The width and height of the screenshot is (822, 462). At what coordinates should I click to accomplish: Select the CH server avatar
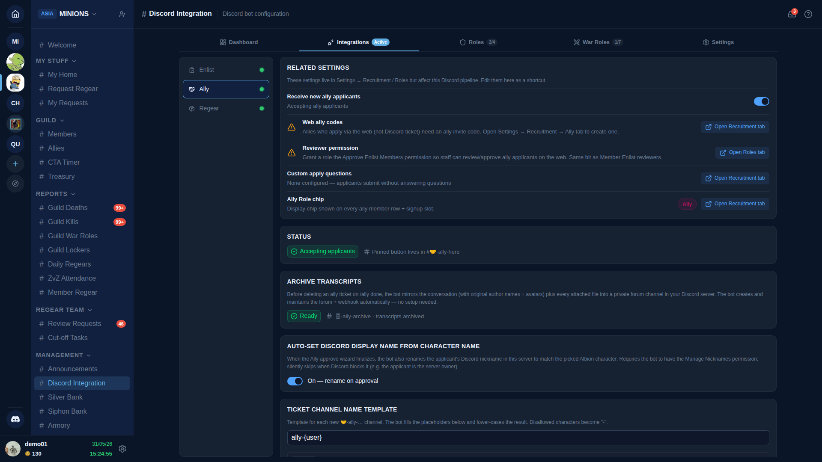click(x=15, y=103)
